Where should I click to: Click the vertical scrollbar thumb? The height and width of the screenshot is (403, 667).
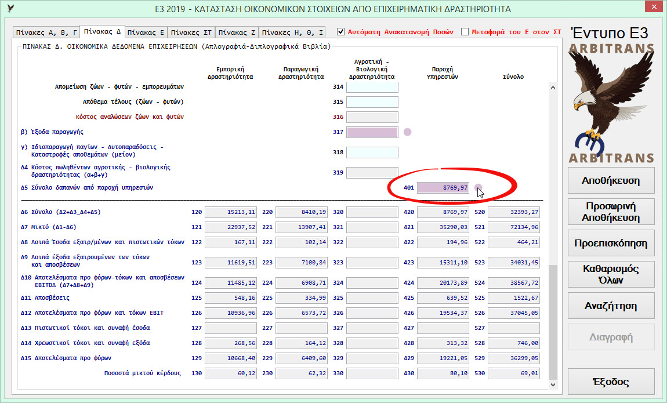[x=553, y=322]
